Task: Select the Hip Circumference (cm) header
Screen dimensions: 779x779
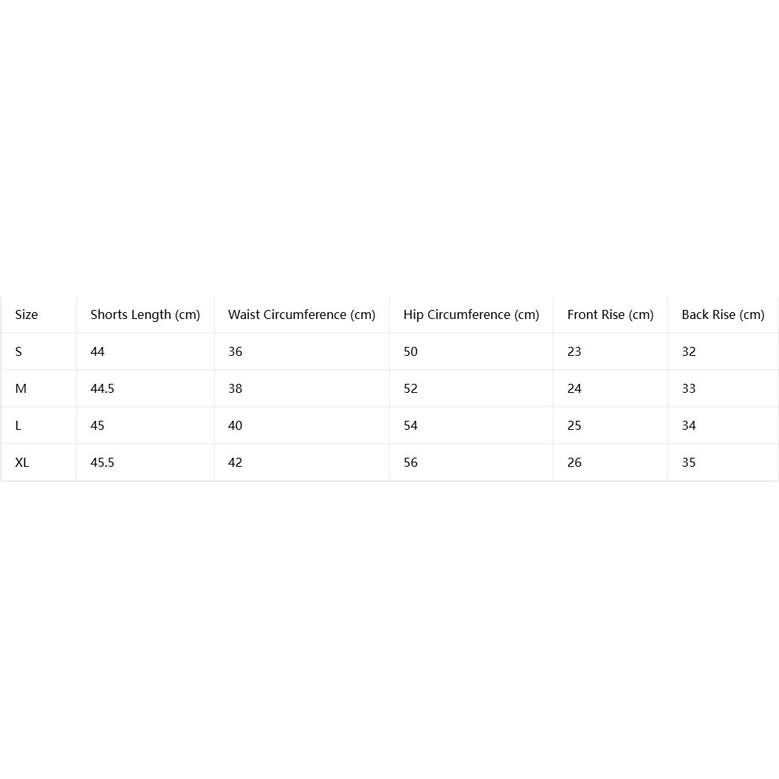Action: [x=471, y=315]
